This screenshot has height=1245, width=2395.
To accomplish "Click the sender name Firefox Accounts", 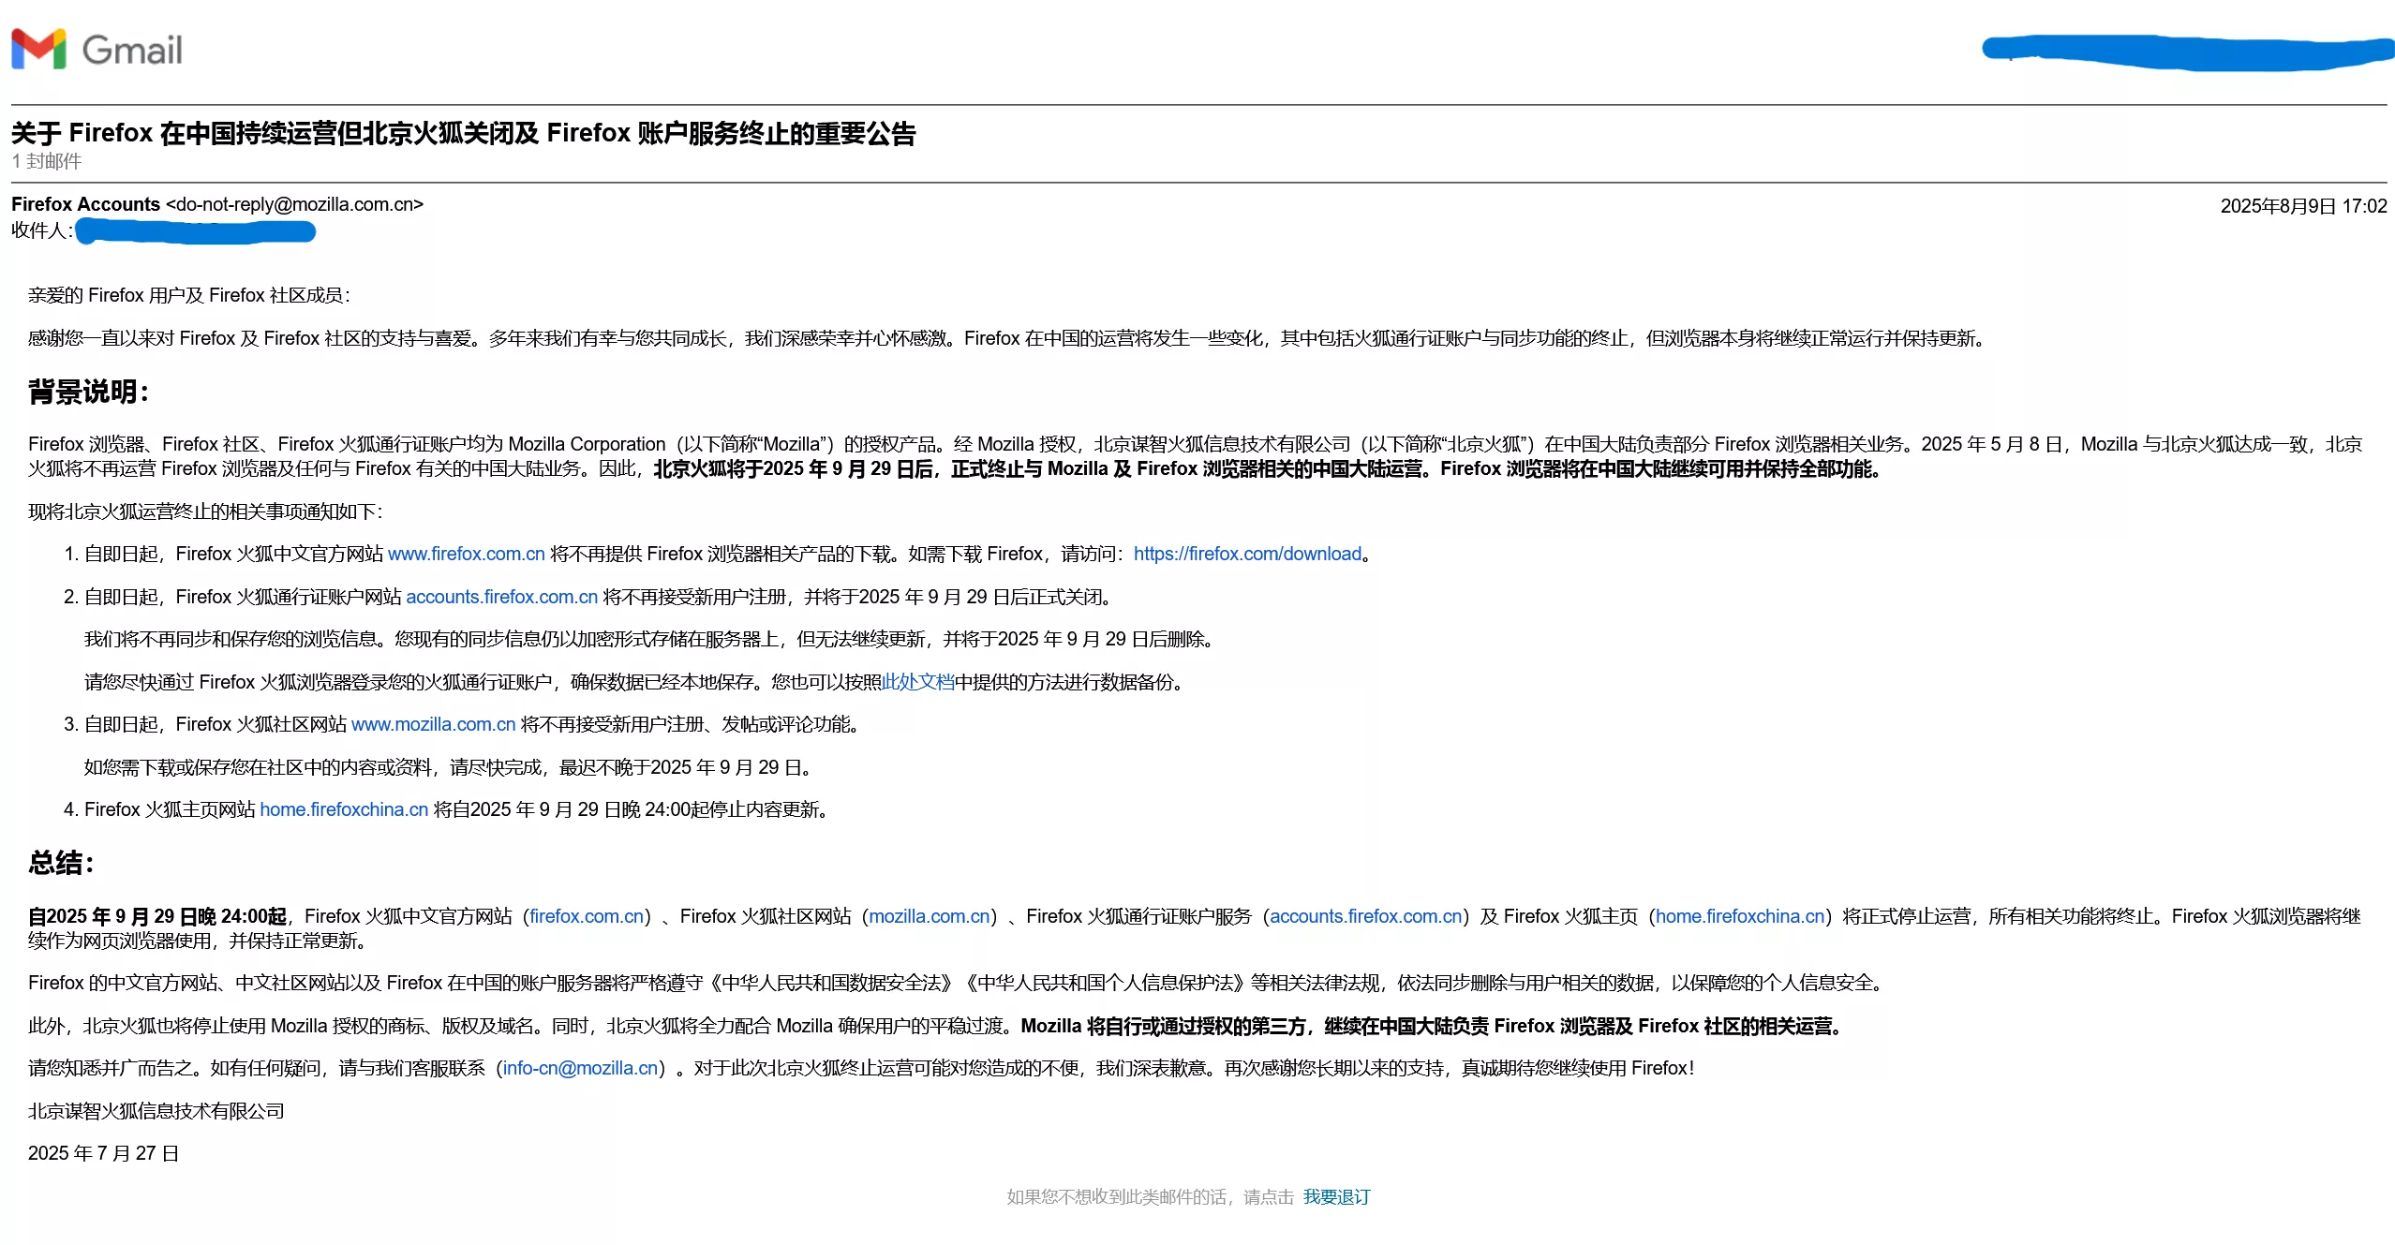I will pyautogui.click(x=85, y=204).
